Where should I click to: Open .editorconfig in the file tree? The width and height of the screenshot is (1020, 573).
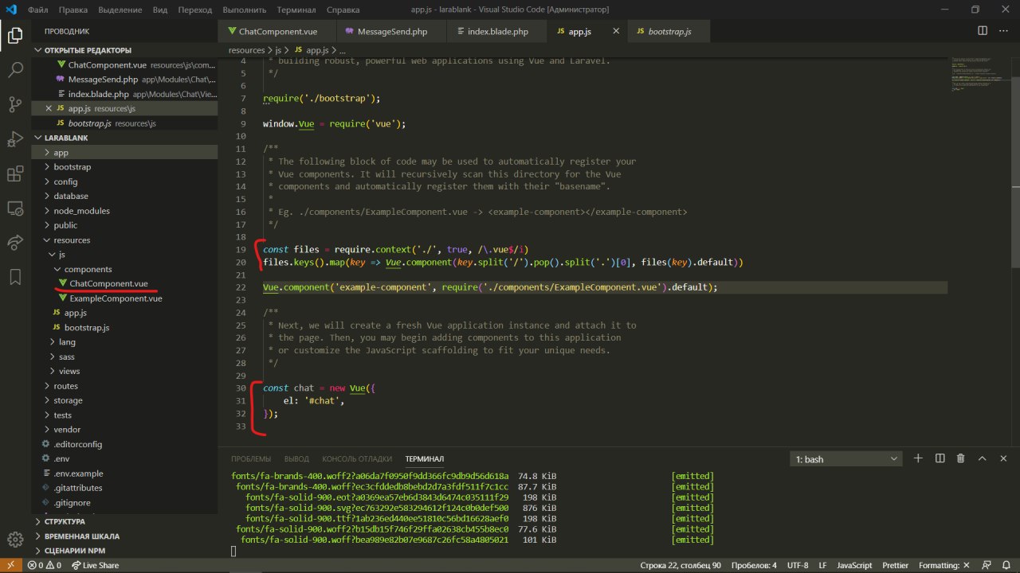124,444
